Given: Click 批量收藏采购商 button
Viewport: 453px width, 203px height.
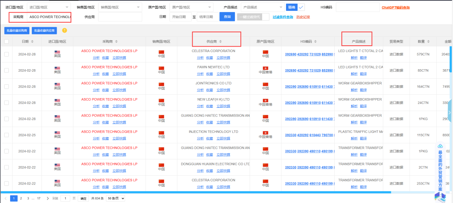Looking at the screenshot, I should point(17,31).
